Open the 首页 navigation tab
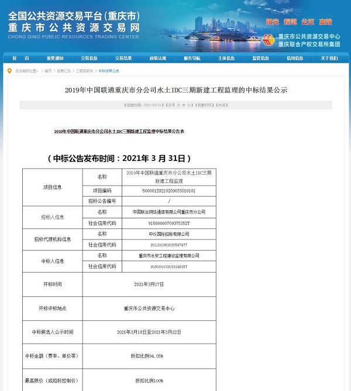 coord(20,59)
